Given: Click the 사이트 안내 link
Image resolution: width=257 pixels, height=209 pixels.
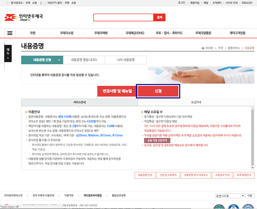Looking at the screenshot, I should coord(231,3).
